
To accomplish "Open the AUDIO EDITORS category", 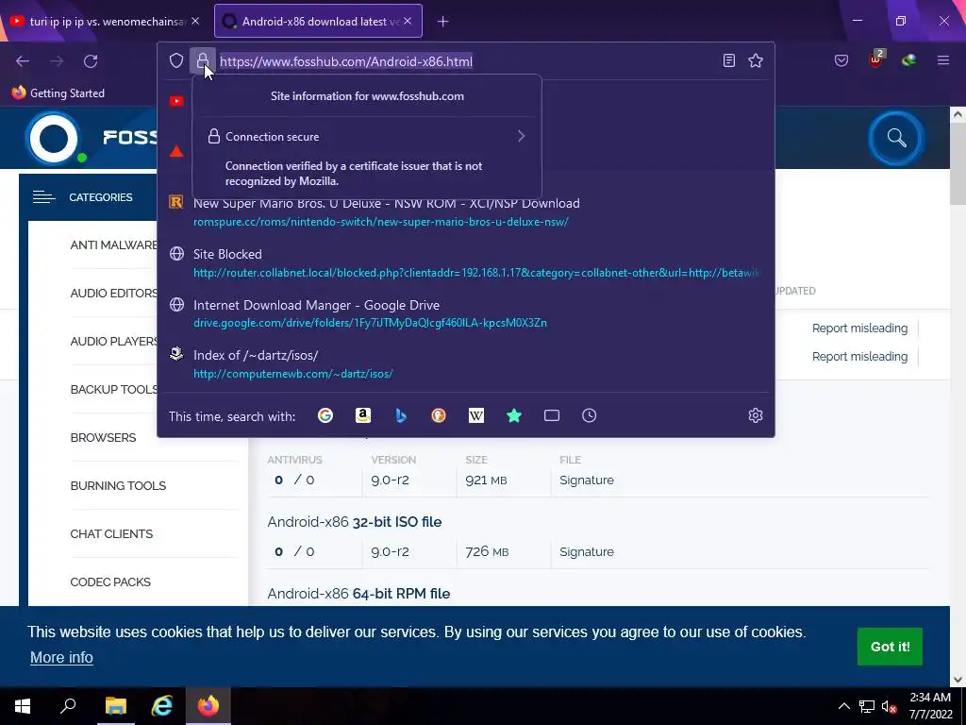I will 114,294.
